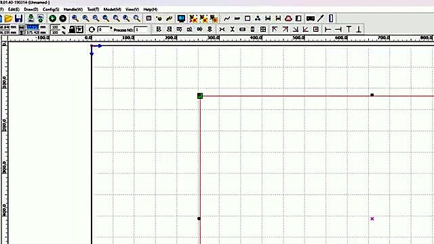Click the Process NO input field
The width and height of the screenshot is (434, 244).
point(142,30)
